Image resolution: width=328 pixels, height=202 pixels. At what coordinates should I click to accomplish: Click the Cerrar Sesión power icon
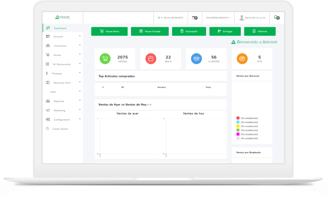(47, 129)
